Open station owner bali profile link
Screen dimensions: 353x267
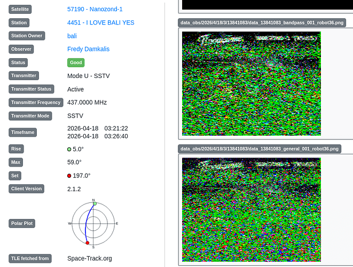point(72,36)
